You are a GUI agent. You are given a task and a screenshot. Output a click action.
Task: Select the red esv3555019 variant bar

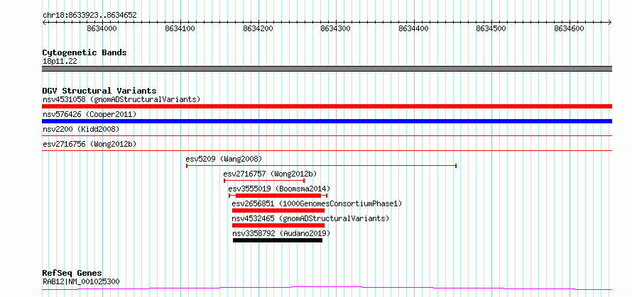278,196
